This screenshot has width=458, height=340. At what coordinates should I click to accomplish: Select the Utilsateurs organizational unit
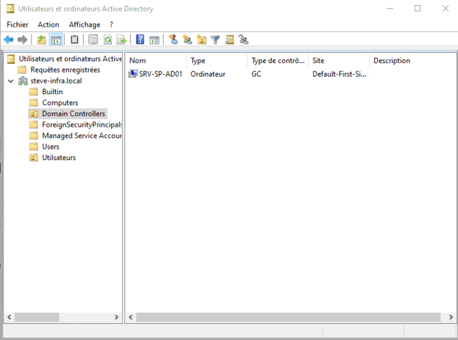pyautogui.click(x=58, y=158)
